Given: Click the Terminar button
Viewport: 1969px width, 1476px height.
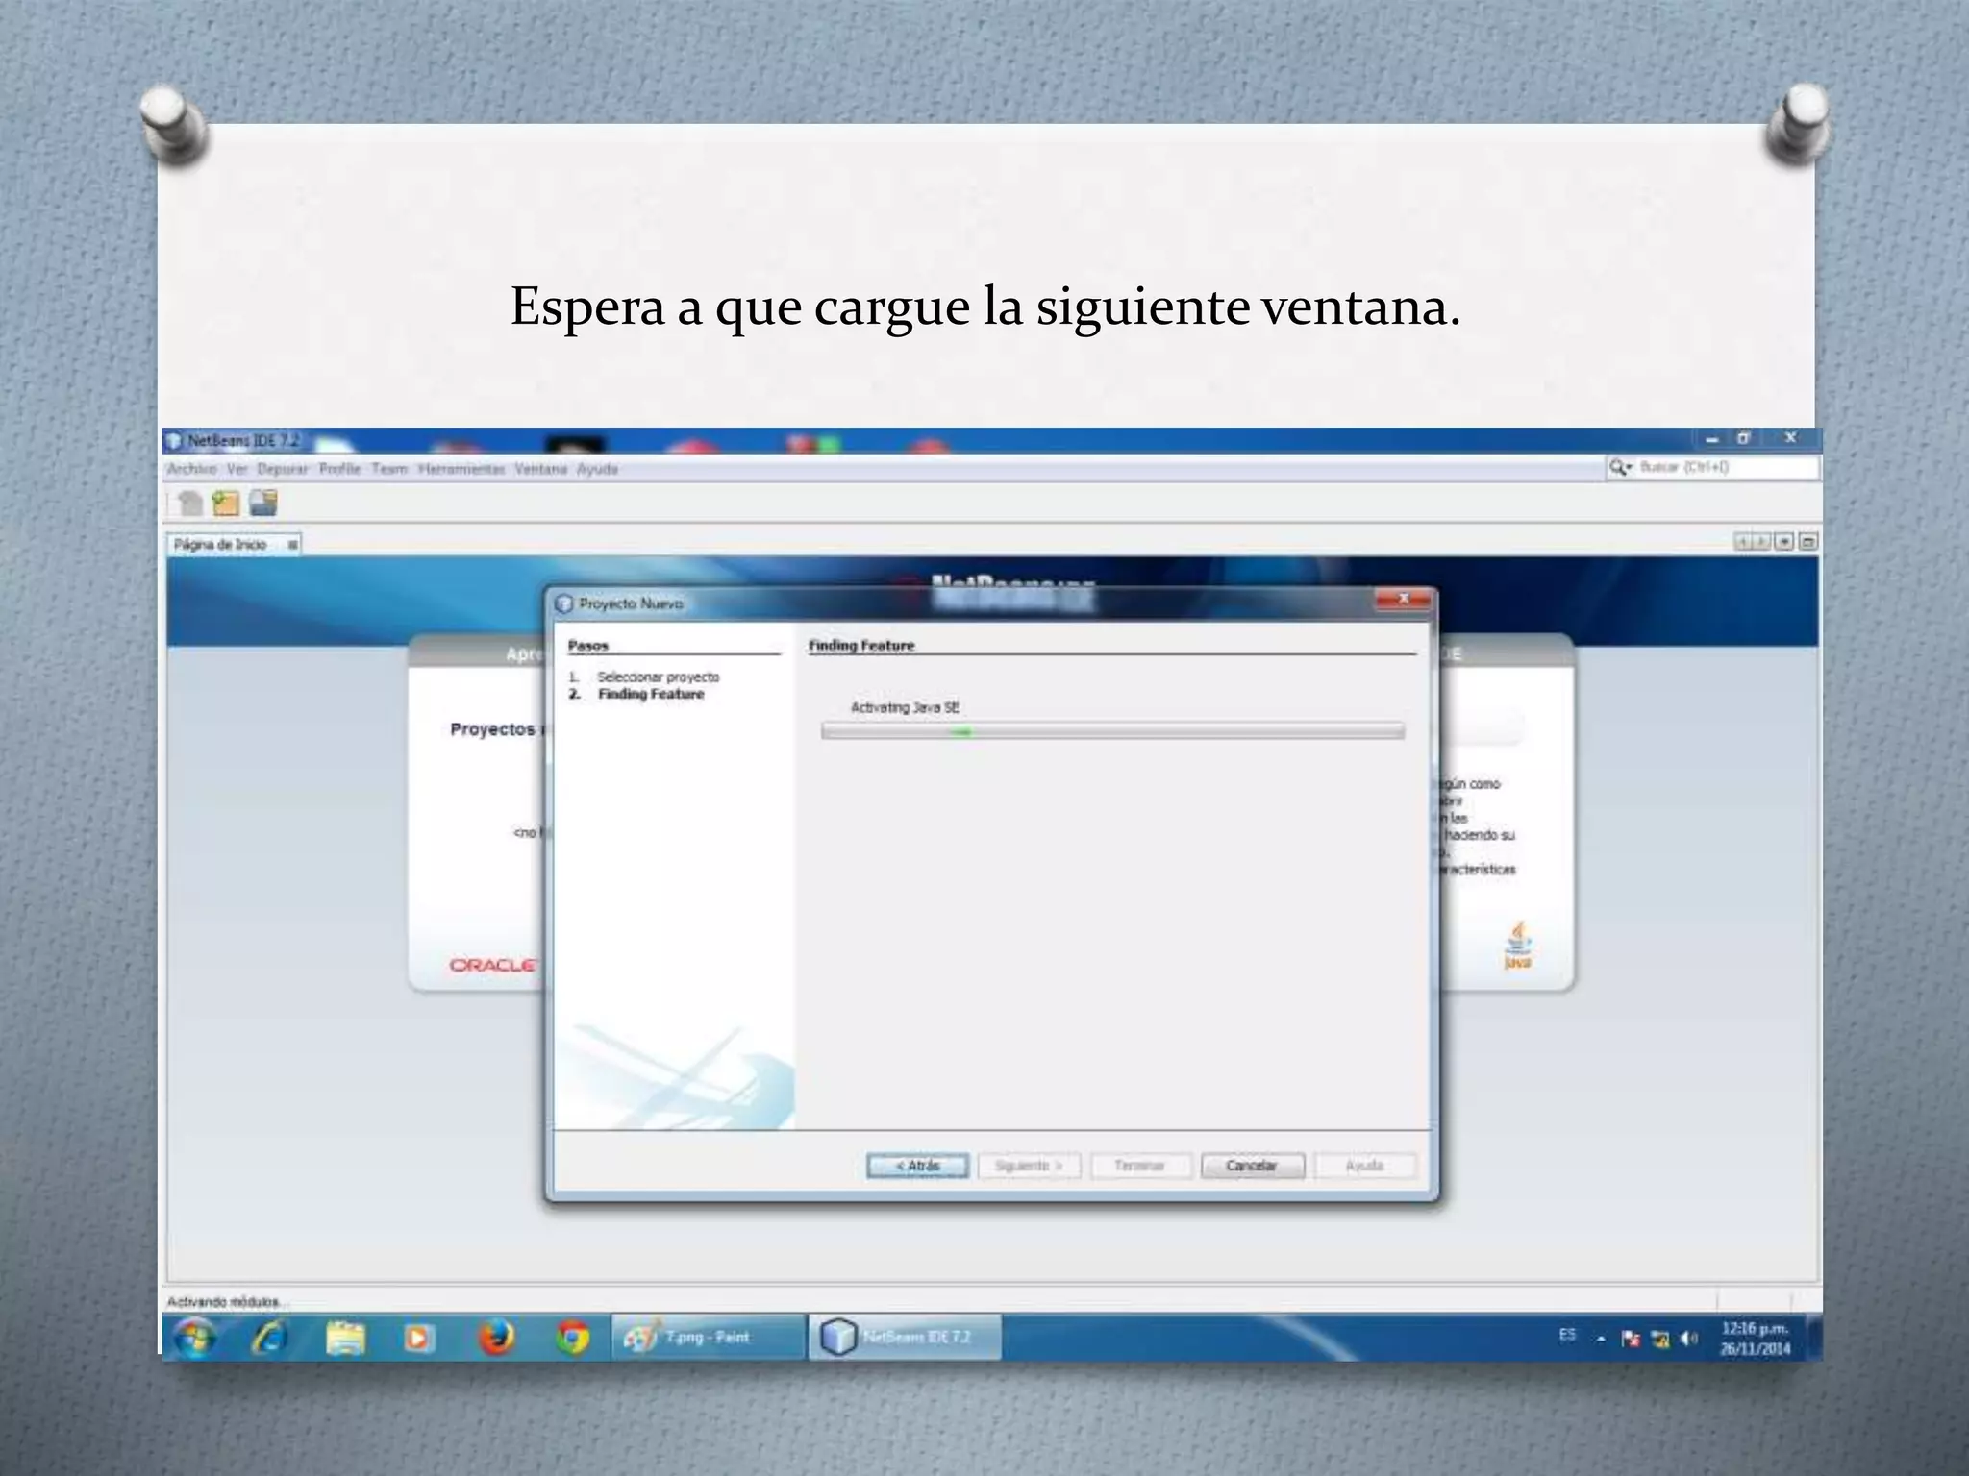Looking at the screenshot, I should 1140,1166.
